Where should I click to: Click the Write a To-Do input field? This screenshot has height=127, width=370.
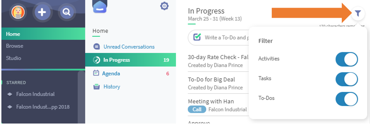(218, 38)
